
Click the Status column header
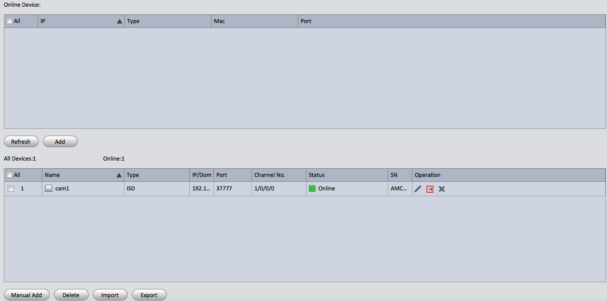pos(347,175)
